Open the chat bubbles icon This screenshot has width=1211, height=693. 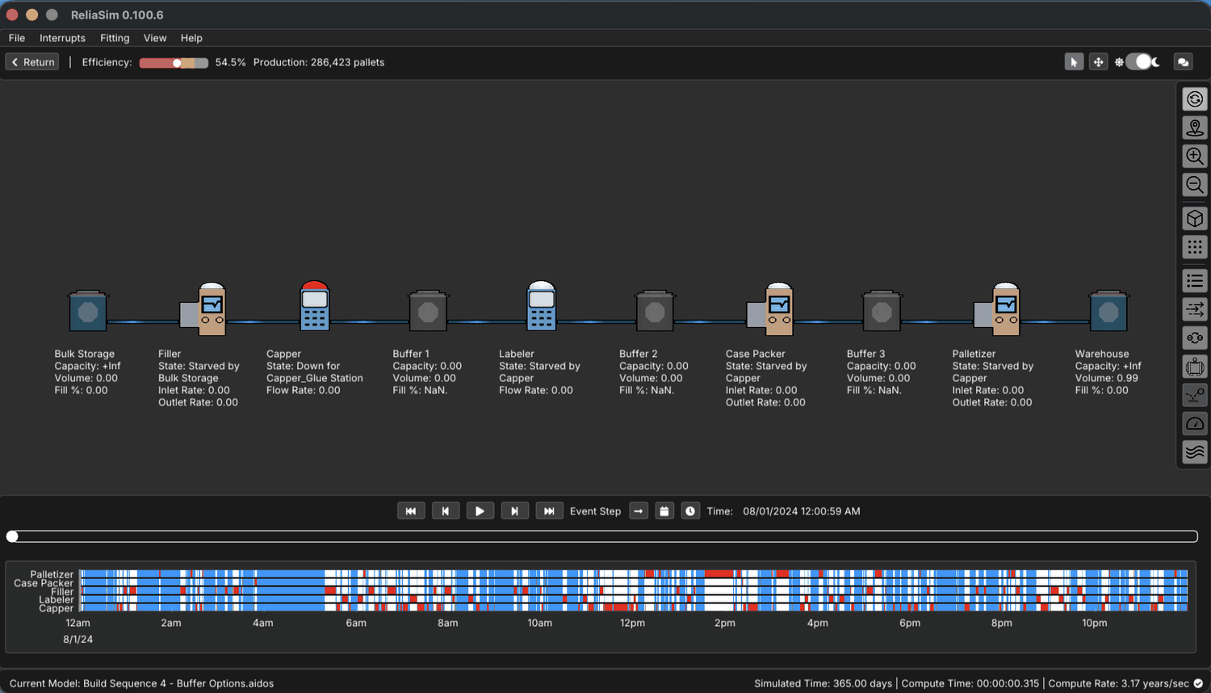point(1184,62)
